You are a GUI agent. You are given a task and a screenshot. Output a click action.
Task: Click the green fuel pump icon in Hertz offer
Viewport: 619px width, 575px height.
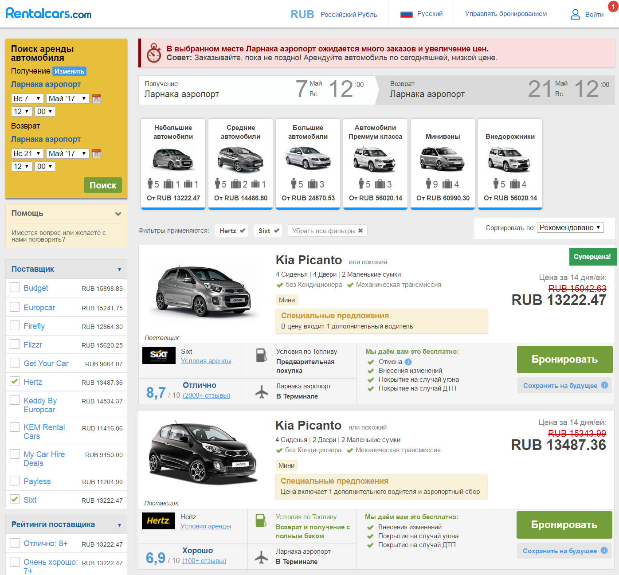pyautogui.click(x=261, y=520)
